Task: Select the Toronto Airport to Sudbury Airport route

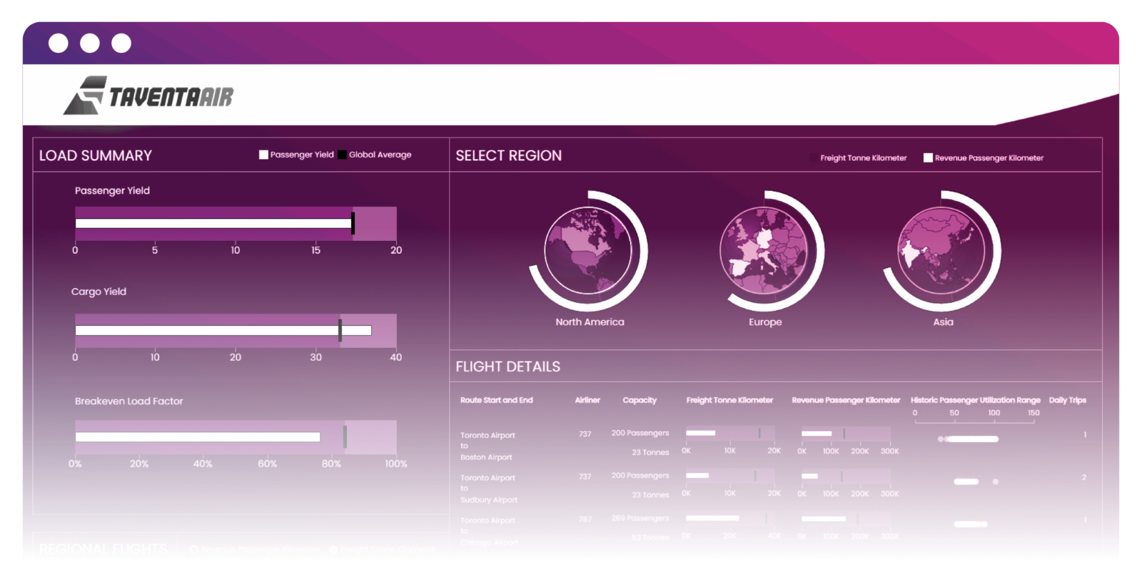Action: (x=489, y=489)
